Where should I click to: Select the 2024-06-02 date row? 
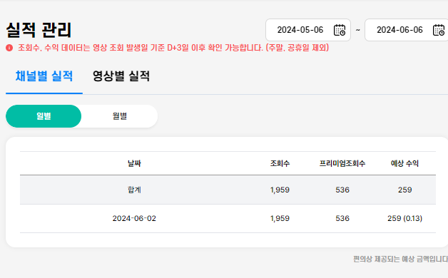tap(228, 218)
